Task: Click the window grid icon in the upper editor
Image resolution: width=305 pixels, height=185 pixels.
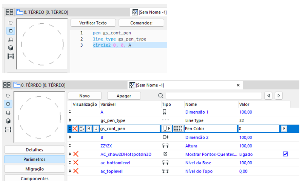Action: 9,12
